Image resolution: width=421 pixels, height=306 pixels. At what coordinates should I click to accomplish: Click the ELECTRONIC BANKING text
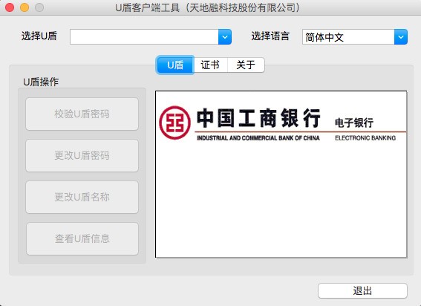tap(365, 138)
